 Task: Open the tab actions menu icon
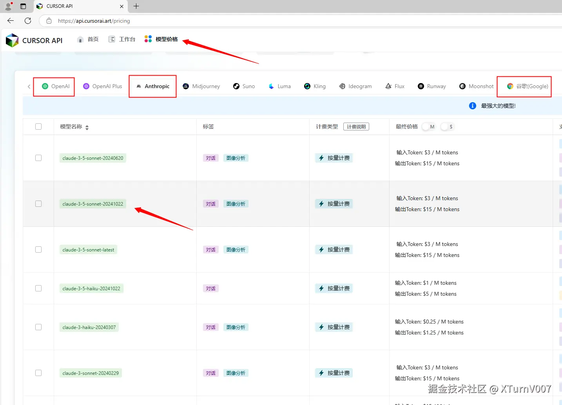(x=23, y=6)
